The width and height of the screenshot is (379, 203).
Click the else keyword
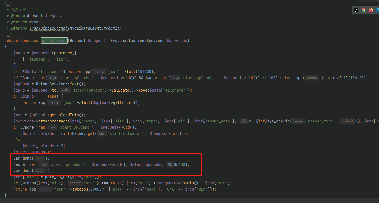click(18, 140)
